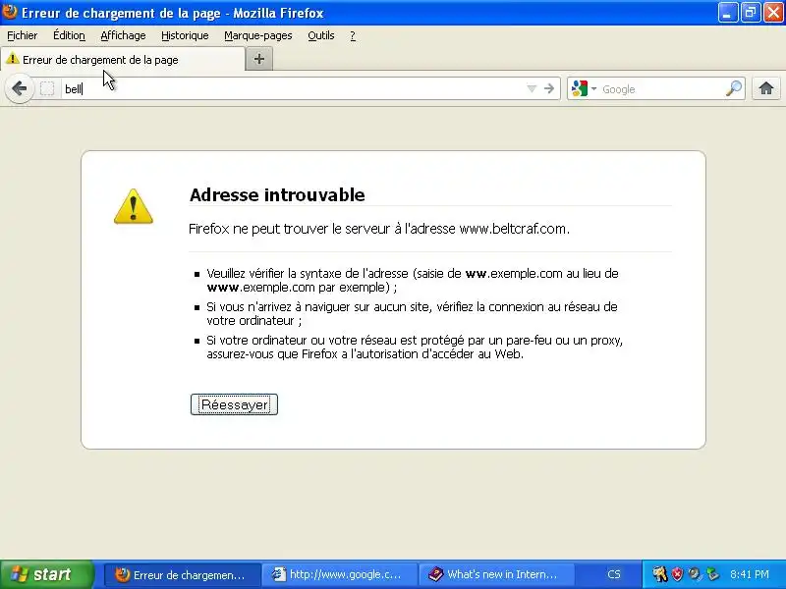This screenshot has width=786, height=589.
Task: Click the Réessayer button
Action: pos(234,404)
